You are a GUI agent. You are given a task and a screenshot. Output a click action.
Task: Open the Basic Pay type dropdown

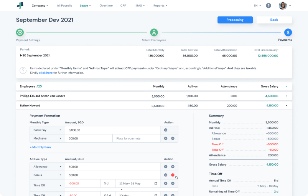47,130
